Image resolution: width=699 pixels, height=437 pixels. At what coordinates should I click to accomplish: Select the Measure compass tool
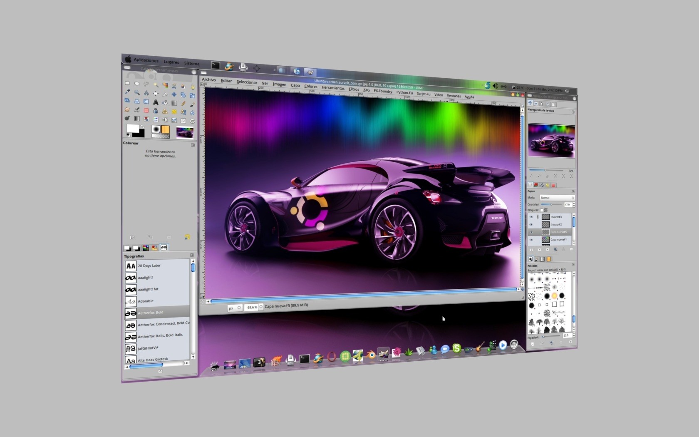click(146, 93)
